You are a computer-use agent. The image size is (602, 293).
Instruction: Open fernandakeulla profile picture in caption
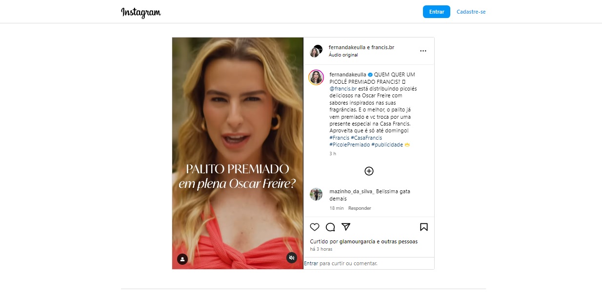pos(316,77)
